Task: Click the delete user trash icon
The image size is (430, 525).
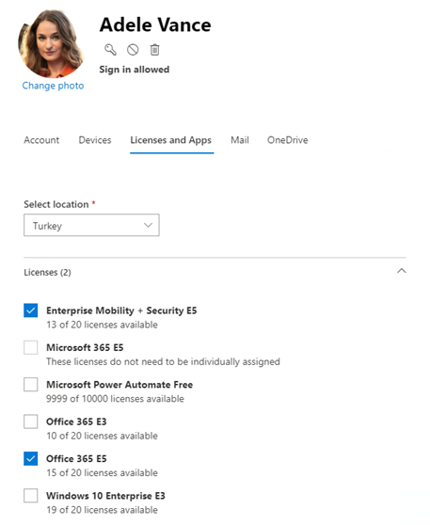Action: click(154, 50)
